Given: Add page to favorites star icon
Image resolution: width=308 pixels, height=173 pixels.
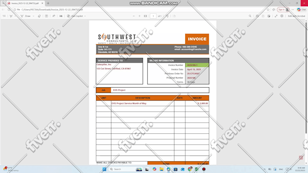Looking at the screenshot, I should [268, 9].
